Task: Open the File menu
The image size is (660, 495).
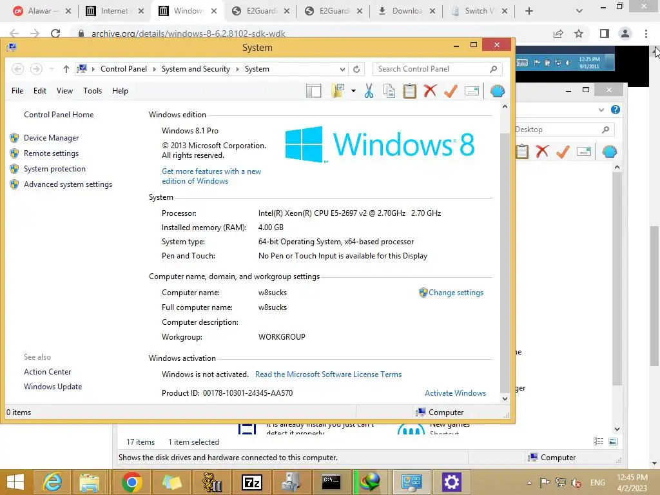Action: click(x=17, y=91)
